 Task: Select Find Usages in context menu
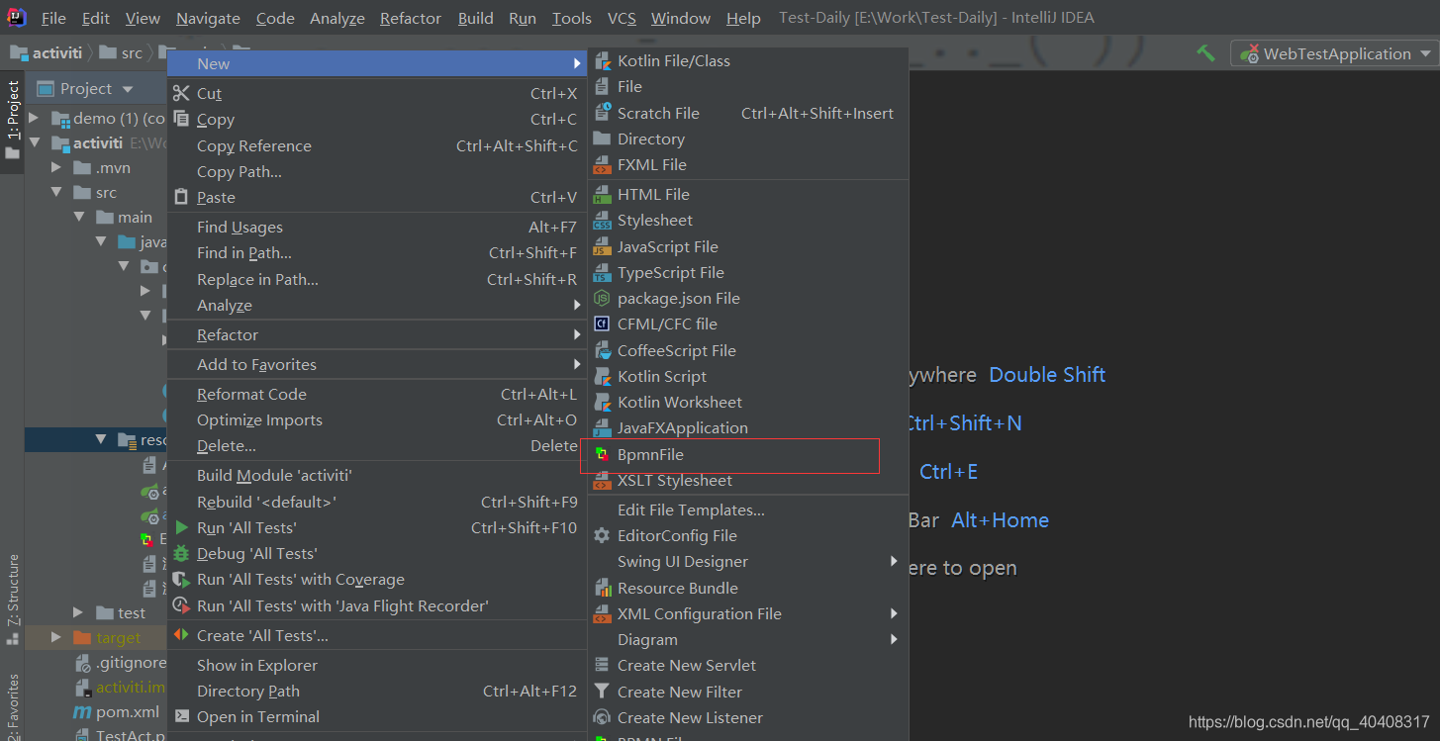(377, 228)
